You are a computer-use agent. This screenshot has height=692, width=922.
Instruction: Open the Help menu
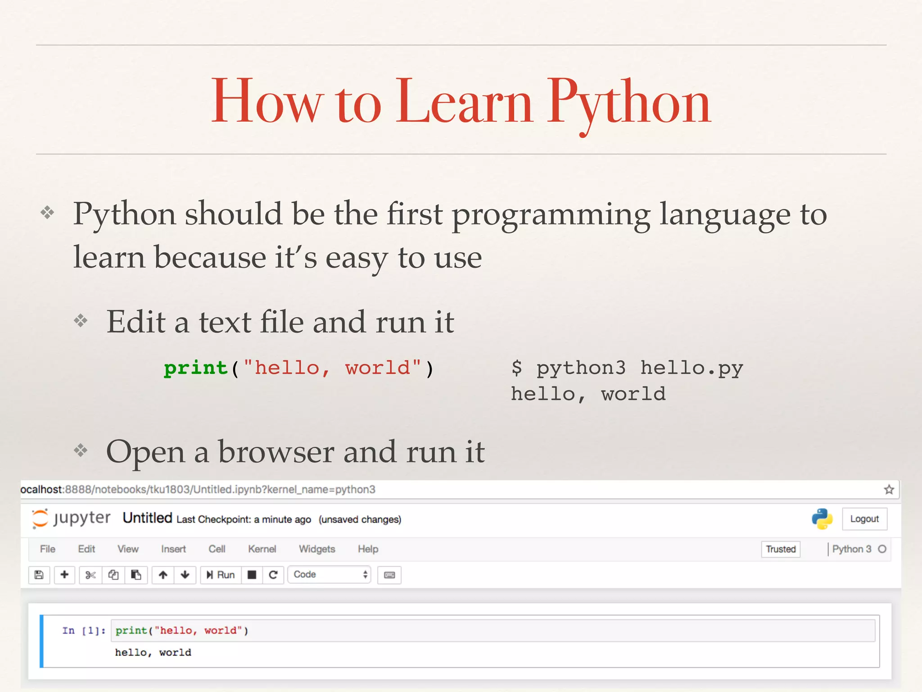tap(368, 549)
